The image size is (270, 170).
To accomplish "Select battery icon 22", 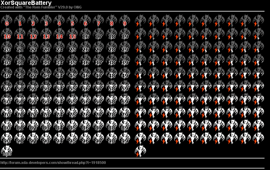I will point(33,47).
